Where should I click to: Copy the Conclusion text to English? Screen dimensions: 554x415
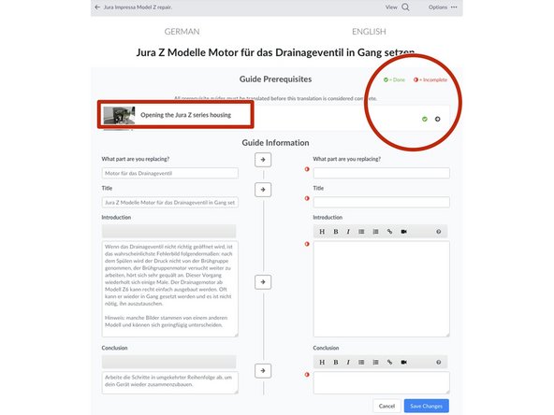point(263,370)
